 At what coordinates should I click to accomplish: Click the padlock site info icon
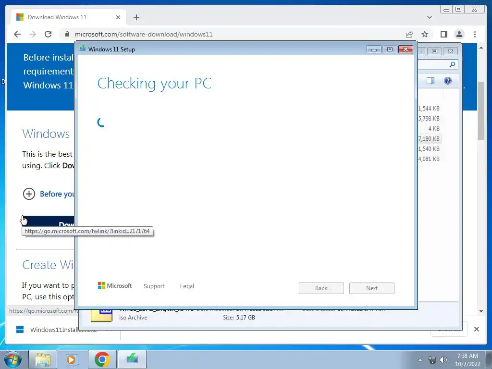click(x=67, y=34)
